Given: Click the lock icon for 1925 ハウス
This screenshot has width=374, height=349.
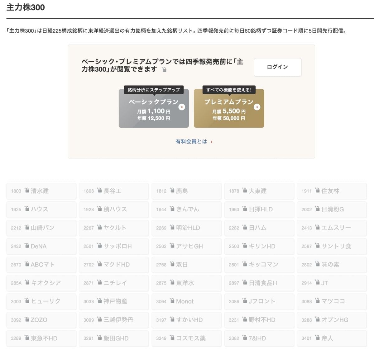Looking at the screenshot, I should click(x=27, y=209).
